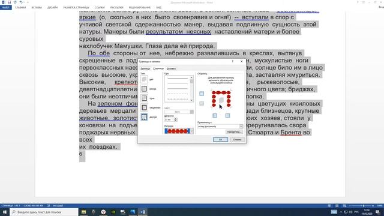384x216 pixels.
Task: Open the 'РЕЦЕНЗИРОВАНИЕ' ribbon tab
Action: [140, 8]
